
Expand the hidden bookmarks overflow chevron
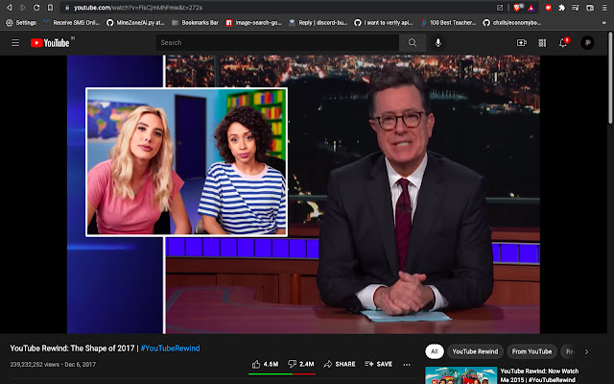coord(603,23)
